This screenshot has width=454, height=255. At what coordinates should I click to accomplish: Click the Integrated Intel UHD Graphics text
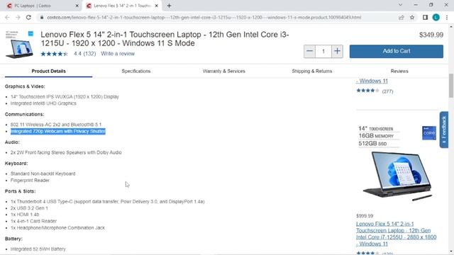[43, 103]
